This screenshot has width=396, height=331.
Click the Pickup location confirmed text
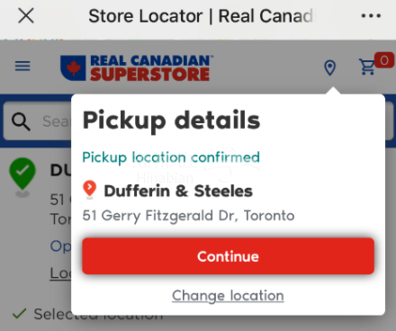click(171, 157)
